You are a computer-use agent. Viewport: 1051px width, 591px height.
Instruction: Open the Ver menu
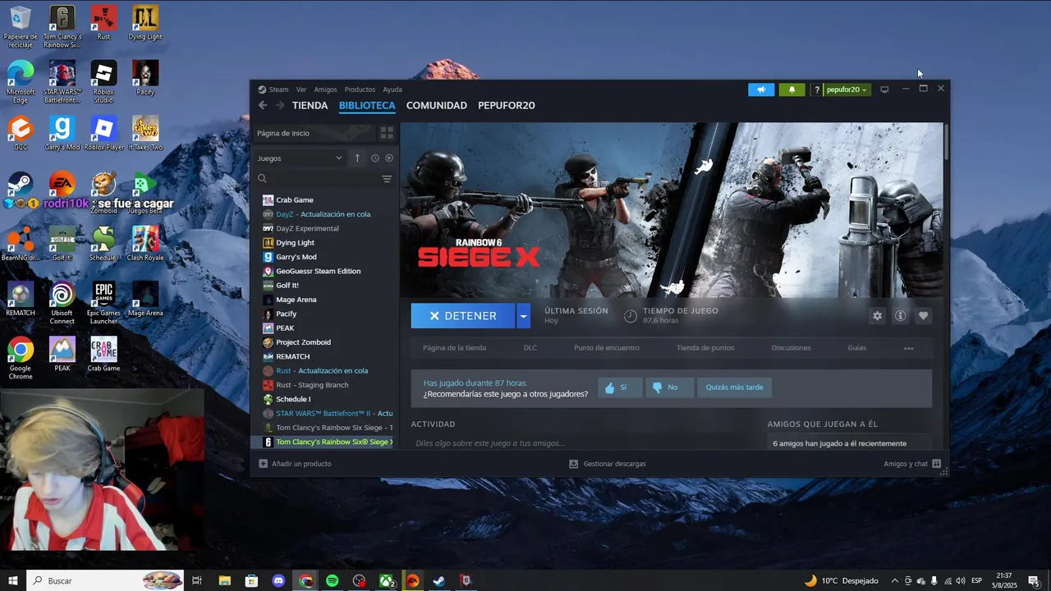click(301, 89)
